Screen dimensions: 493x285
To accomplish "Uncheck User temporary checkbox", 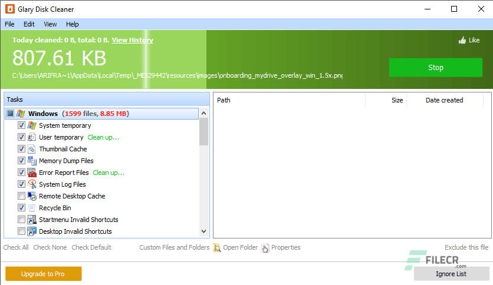I will click(21, 137).
